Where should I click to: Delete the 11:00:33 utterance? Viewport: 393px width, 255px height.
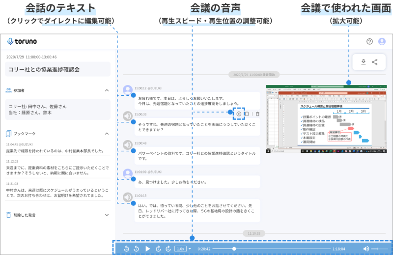257,114
